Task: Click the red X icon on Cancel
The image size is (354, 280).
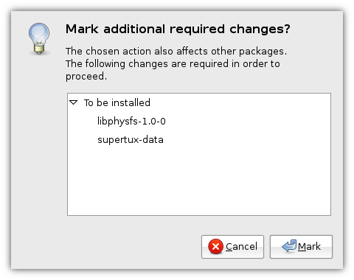Action: coord(215,246)
